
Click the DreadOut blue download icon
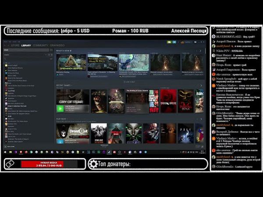click(60, 141)
